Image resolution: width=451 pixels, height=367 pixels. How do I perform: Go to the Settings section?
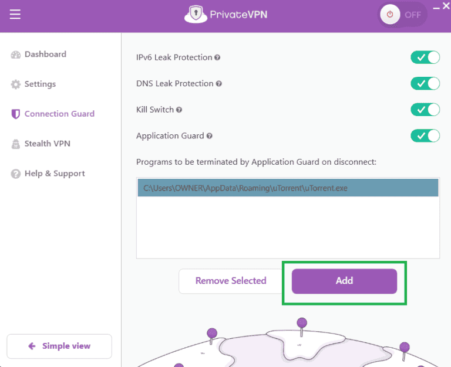coord(39,84)
